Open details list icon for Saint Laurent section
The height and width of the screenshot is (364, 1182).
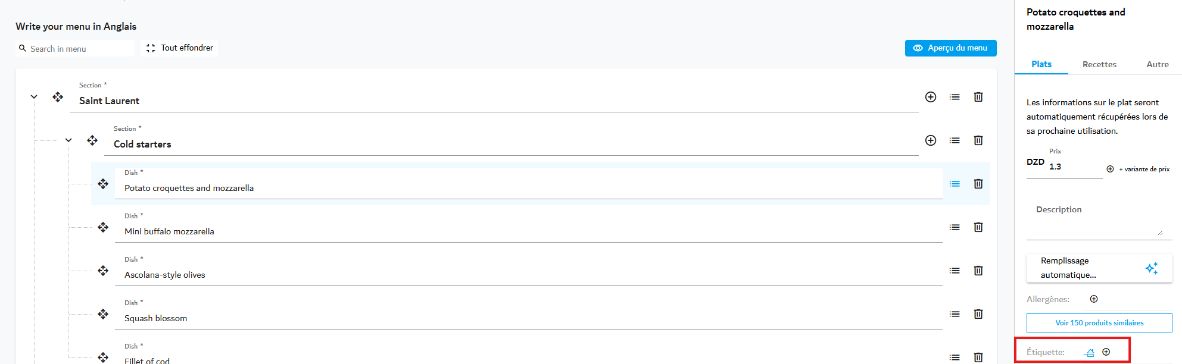point(955,97)
